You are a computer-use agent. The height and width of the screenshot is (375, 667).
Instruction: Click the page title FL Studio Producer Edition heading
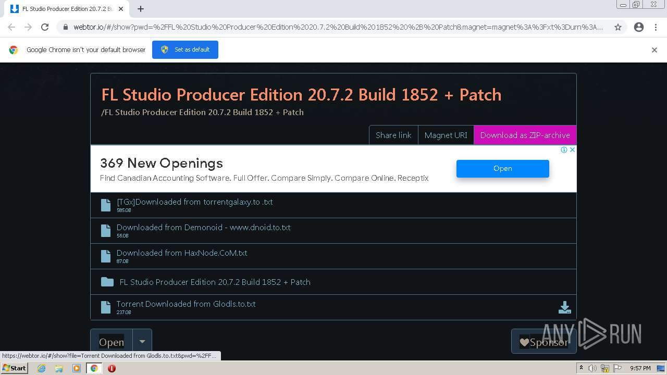coord(301,95)
